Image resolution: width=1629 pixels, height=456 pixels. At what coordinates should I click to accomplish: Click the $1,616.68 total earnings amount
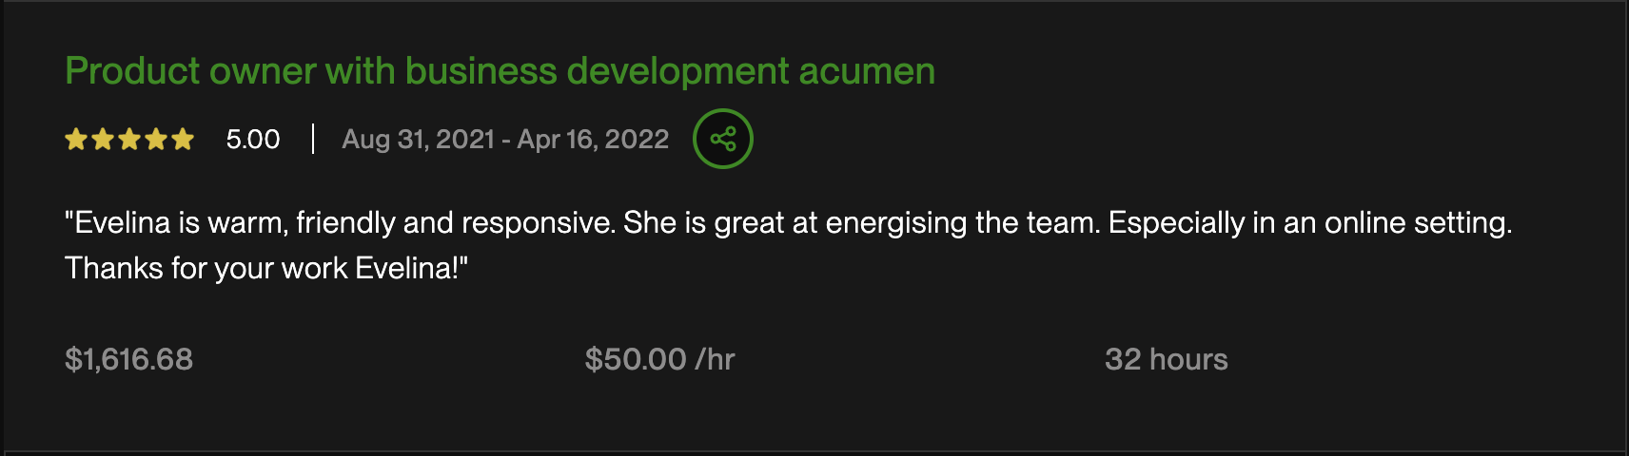(x=128, y=359)
